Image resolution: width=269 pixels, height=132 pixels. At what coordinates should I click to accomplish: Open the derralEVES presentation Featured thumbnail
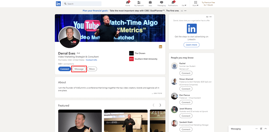tap(126, 121)
